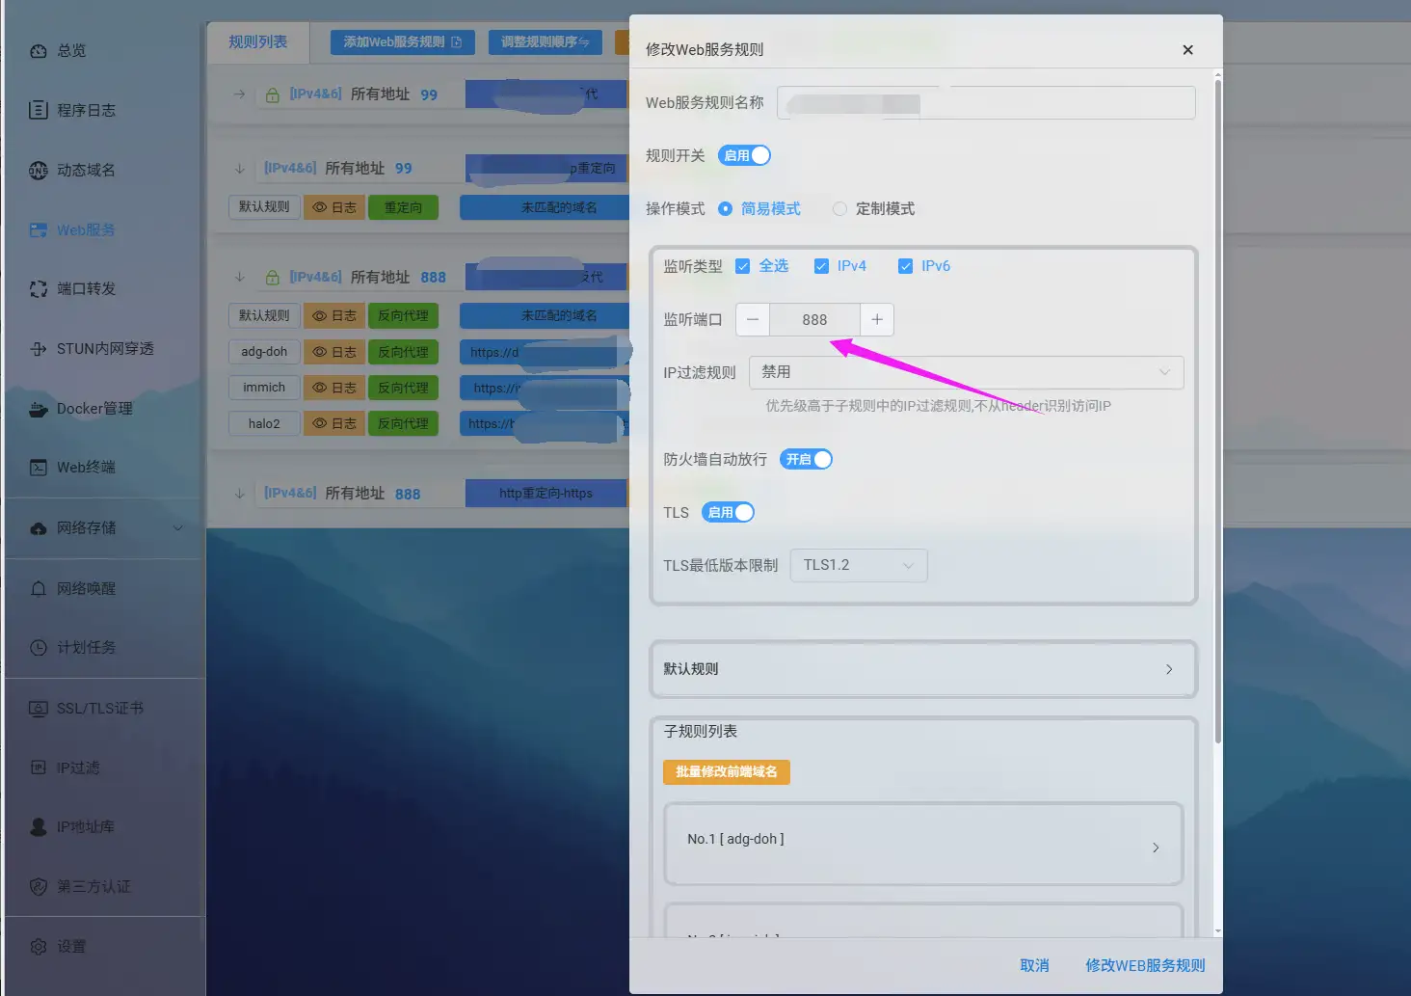Switch to the 规则列表 tab

pos(257,41)
